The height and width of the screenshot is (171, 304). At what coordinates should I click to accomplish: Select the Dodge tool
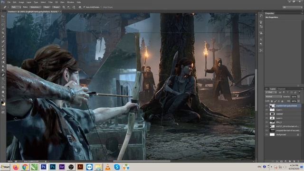coord(3,71)
